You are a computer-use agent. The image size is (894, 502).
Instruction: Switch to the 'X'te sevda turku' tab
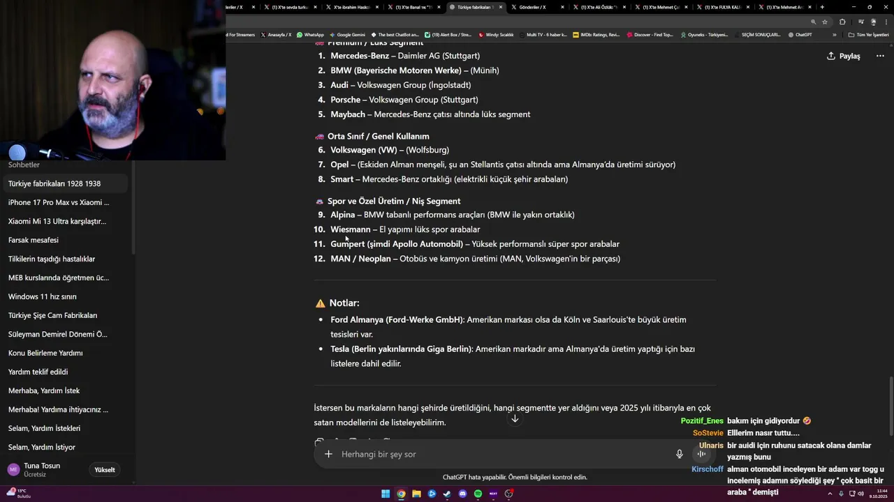click(x=290, y=7)
